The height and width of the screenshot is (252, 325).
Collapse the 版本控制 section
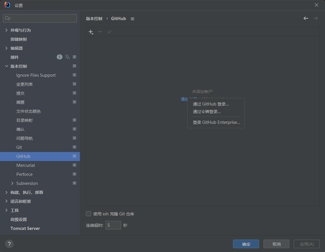(6, 66)
